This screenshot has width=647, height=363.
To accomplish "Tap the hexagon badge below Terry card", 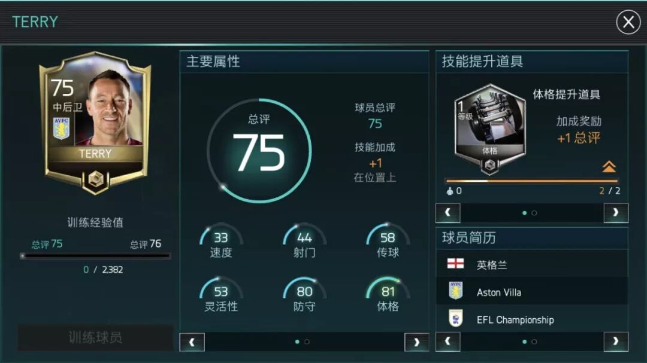I will 96,179.
